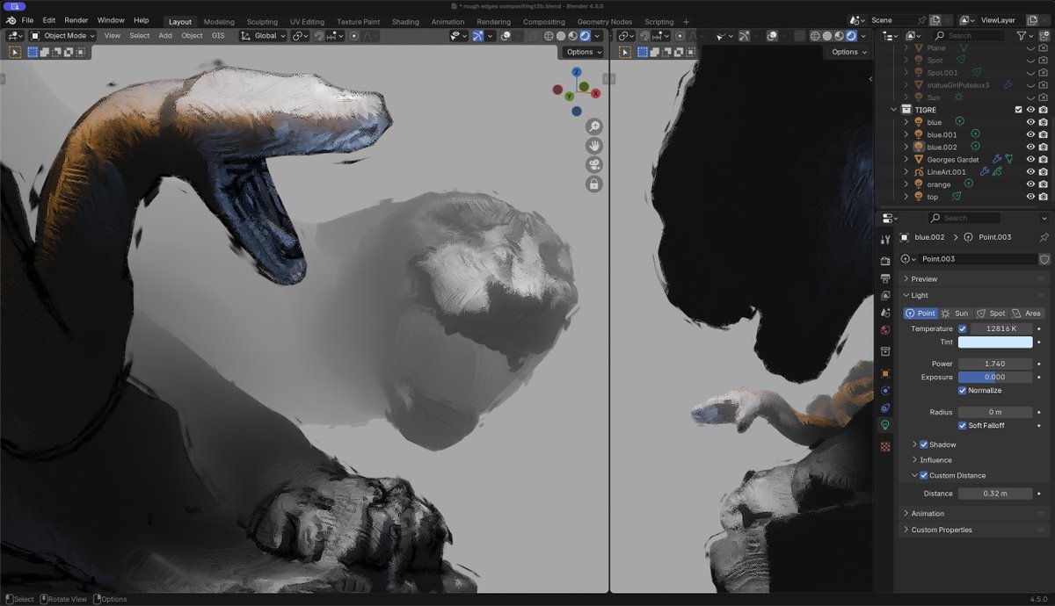Click the zoom magnifier gizmo in left viewport
This screenshot has height=606, width=1055.
594,126
